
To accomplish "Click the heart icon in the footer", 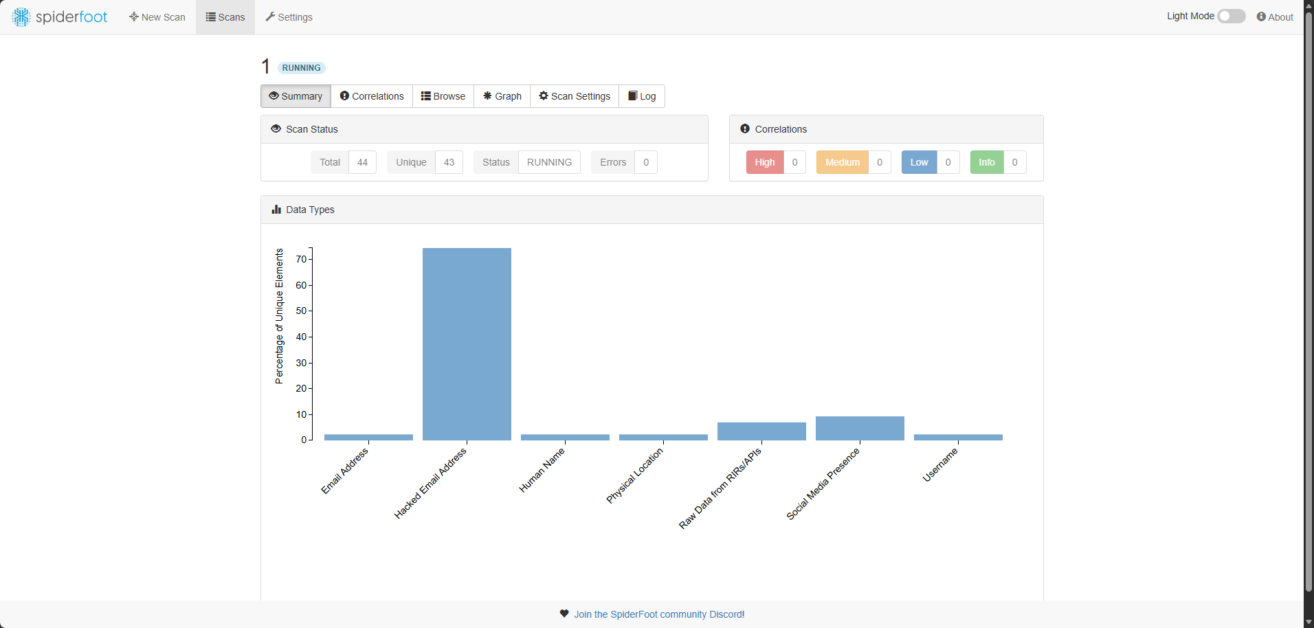I will click(564, 614).
